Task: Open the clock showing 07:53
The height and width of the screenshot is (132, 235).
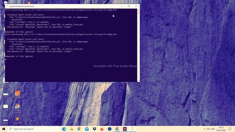Action: [x=221, y=129]
